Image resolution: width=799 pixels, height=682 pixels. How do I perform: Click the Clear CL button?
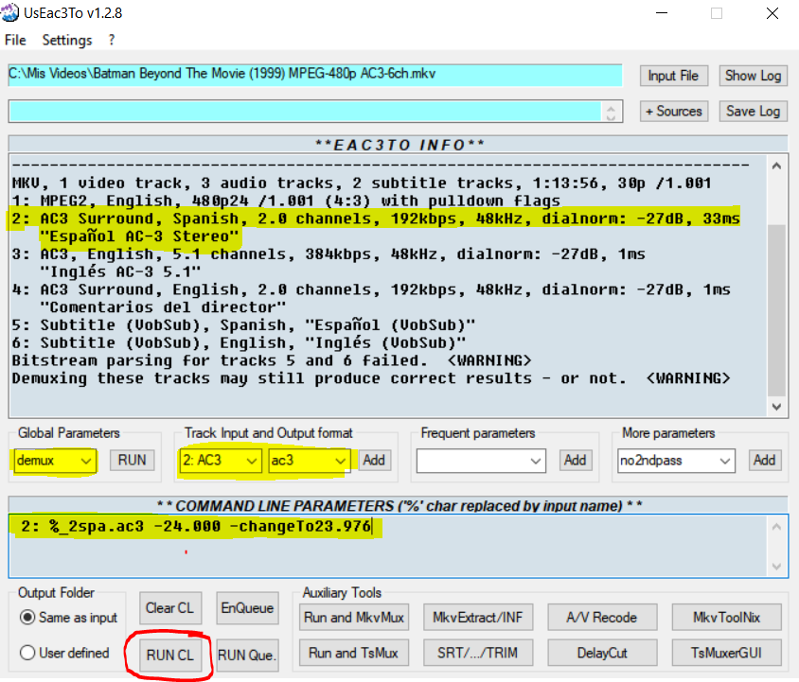click(169, 607)
